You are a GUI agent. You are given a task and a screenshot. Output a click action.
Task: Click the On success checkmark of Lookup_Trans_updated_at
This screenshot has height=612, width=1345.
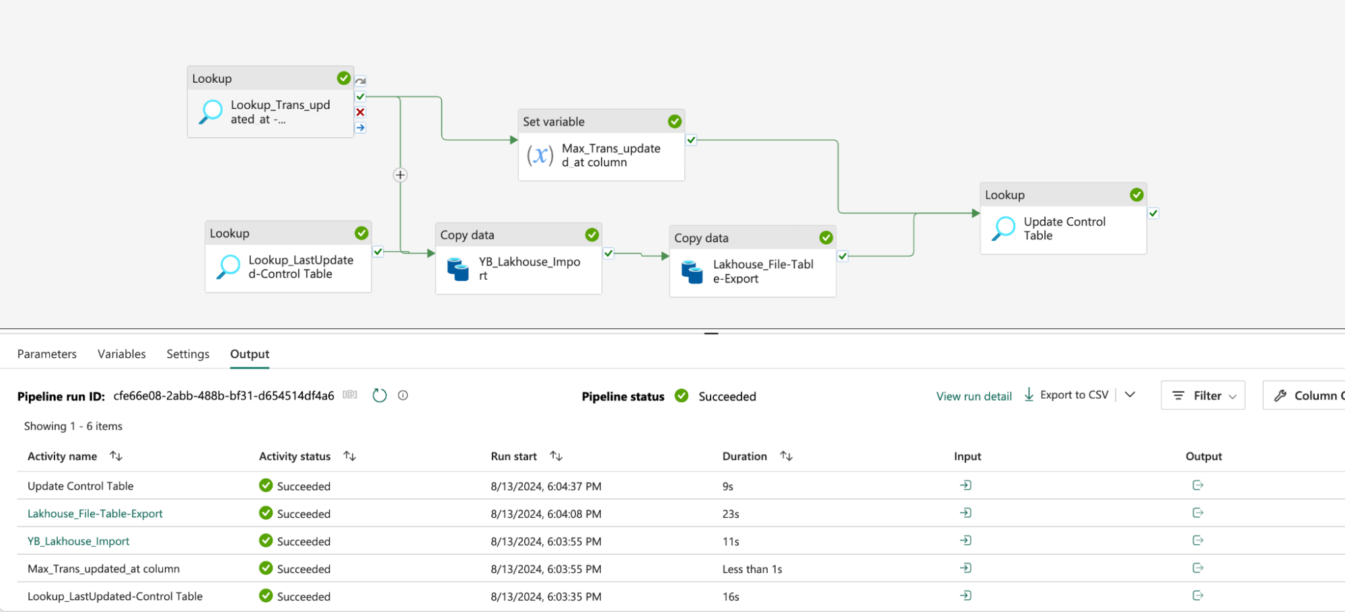coord(361,97)
